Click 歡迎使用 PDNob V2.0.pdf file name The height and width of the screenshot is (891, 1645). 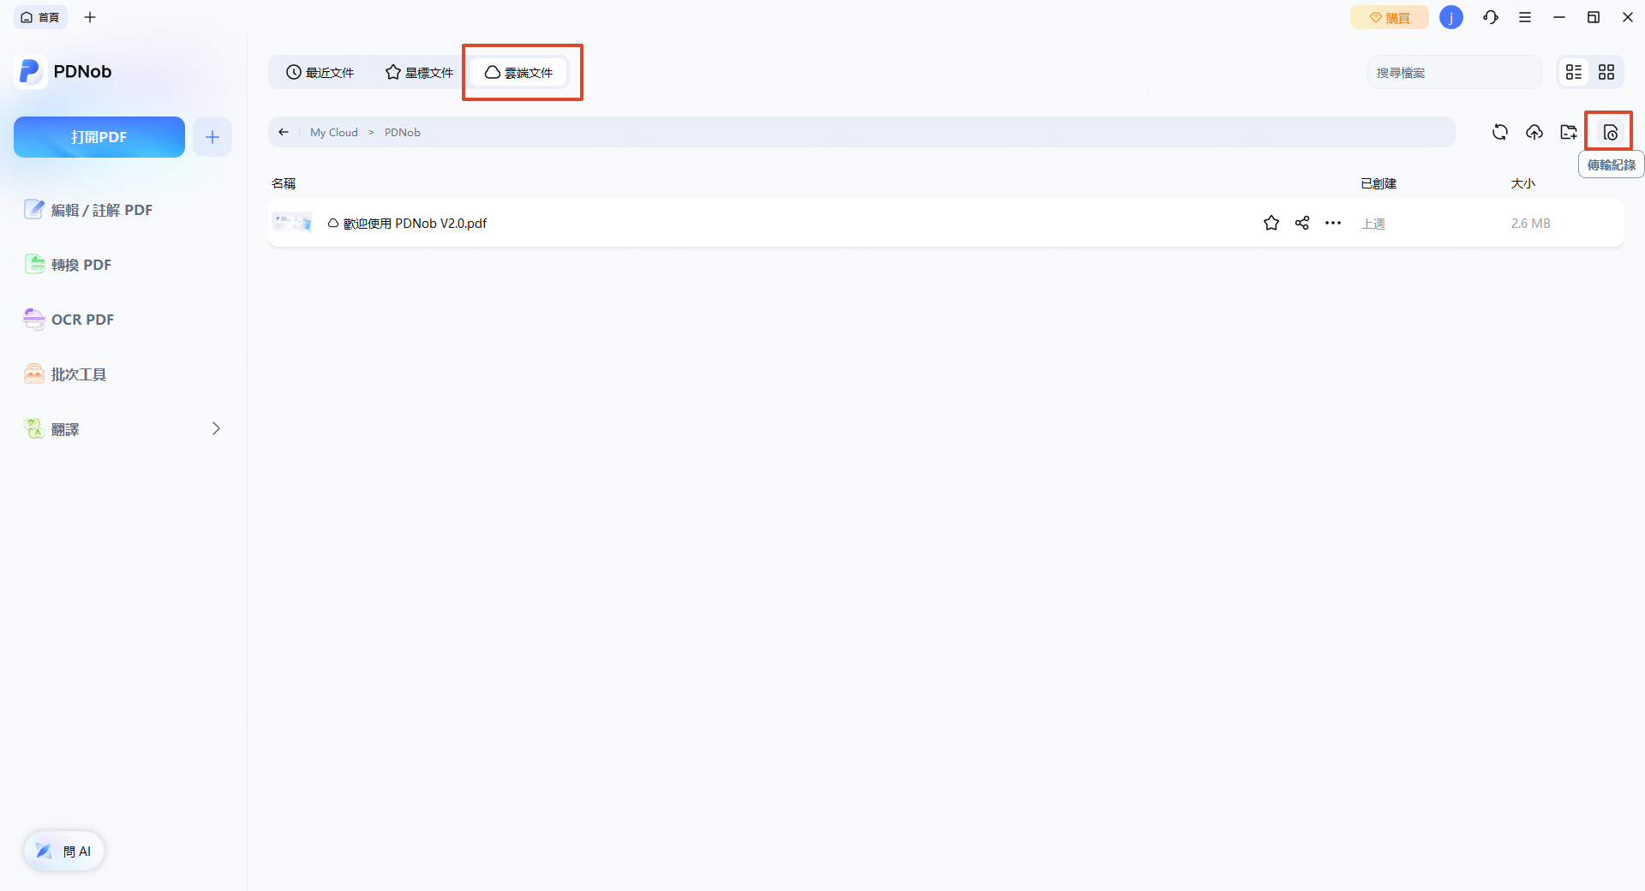415,224
